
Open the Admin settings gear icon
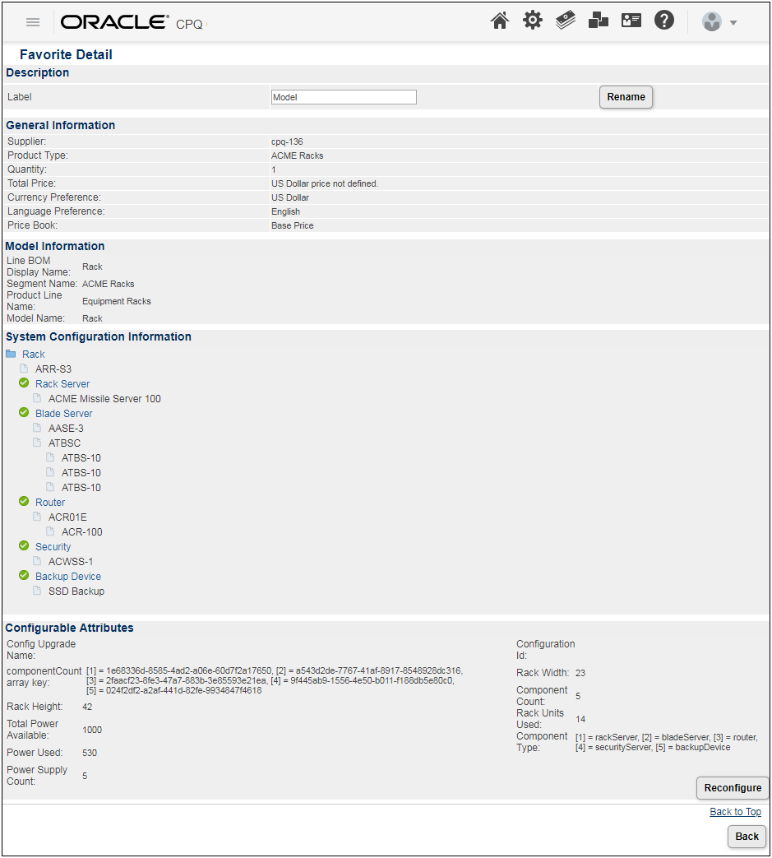click(x=533, y=20)
